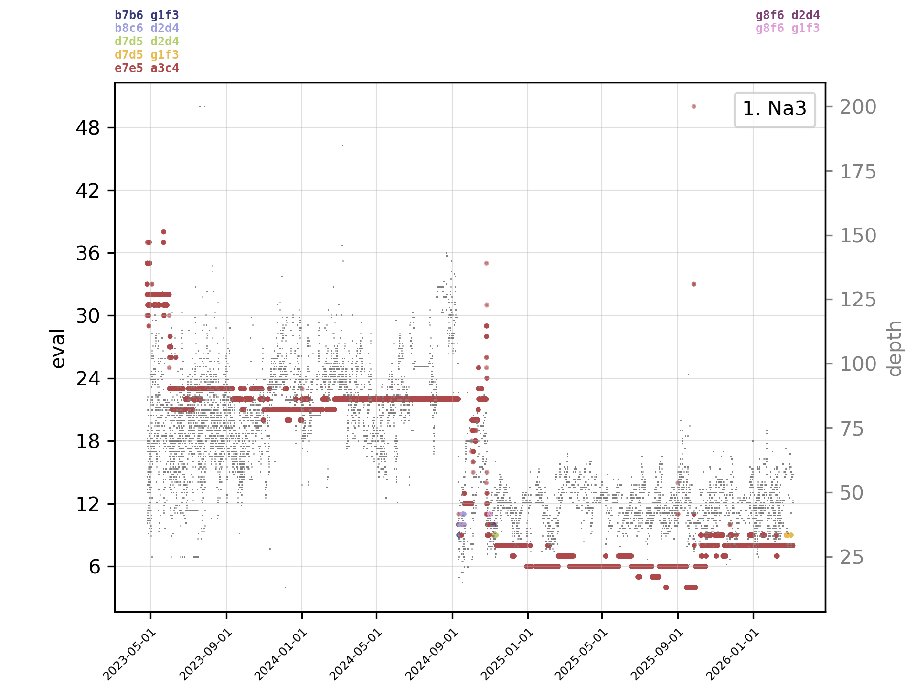This screenshot has width=917, height=687.
Task: Click the 'b8c6 d2d4' legend label
Action: (x=147, y=28)
